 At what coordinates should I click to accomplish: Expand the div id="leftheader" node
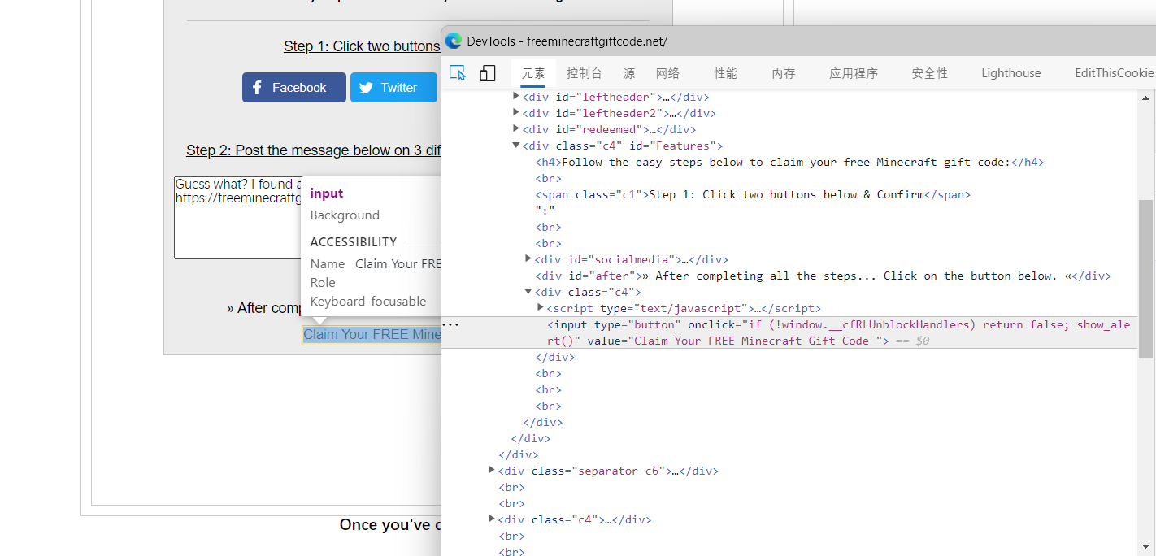[x=515, y=97]
